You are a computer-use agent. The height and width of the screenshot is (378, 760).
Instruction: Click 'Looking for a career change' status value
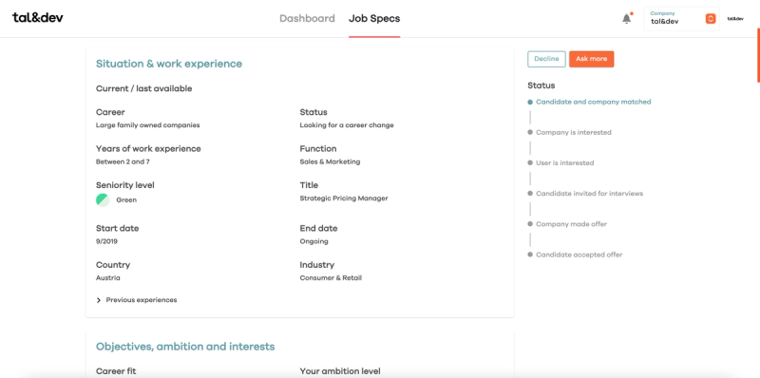[x=347, y=125]
